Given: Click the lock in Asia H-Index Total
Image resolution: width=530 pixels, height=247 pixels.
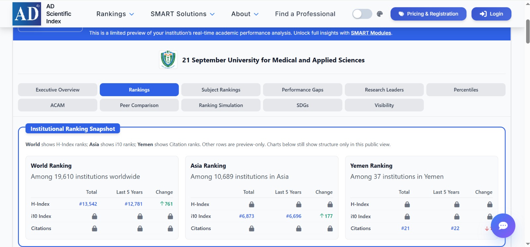Looking at the screenshot, I should [x=252, y=204].
